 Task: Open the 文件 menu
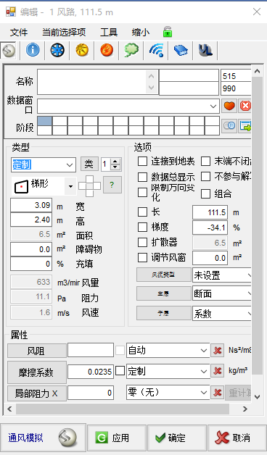coord(19,32)
